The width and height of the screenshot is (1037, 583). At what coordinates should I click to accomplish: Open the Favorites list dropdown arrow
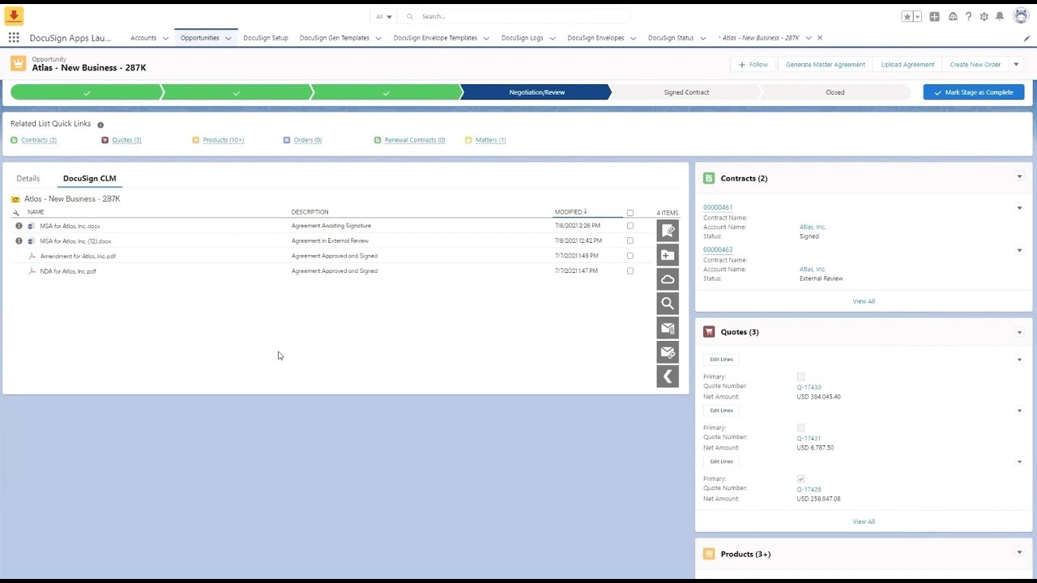pos(918,16)
